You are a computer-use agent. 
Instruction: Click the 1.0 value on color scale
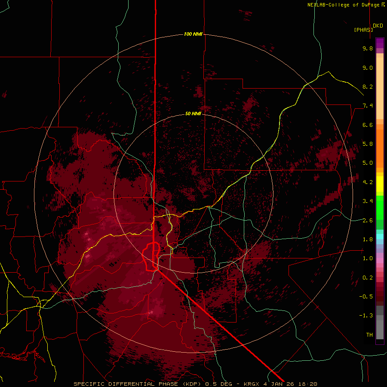[x=368, y=258]
